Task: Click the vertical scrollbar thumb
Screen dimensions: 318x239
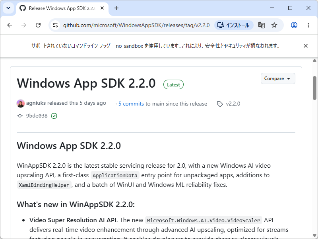Action: coord(314,88)
